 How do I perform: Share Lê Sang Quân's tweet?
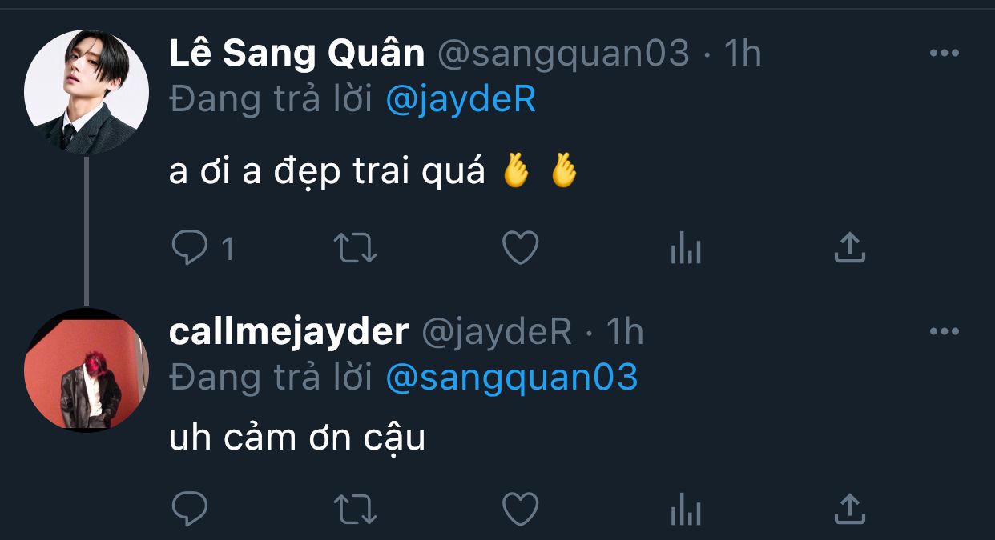[x=849, y=248]
